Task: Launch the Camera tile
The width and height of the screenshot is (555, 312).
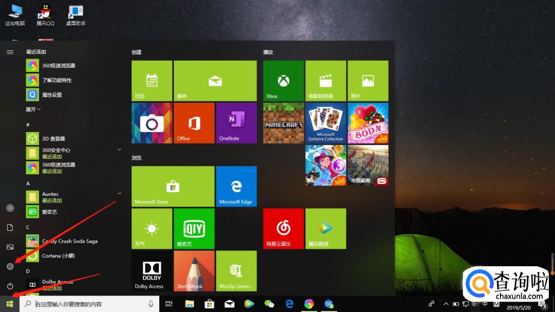Action: pyautogui.click(x=152, y=123)
